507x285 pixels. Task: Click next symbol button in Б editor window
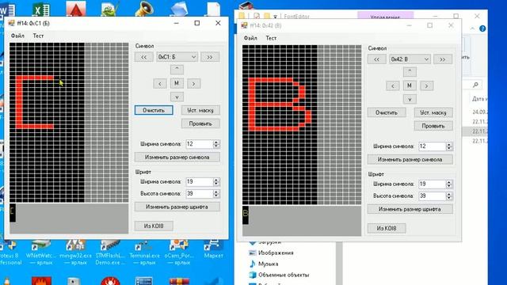(x=210, y=57)
